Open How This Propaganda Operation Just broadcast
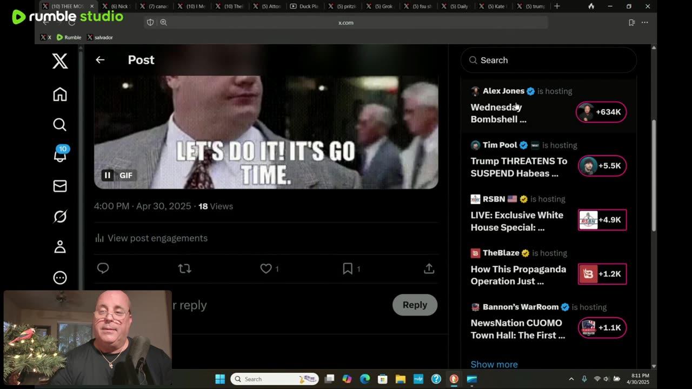 (518, 275)
